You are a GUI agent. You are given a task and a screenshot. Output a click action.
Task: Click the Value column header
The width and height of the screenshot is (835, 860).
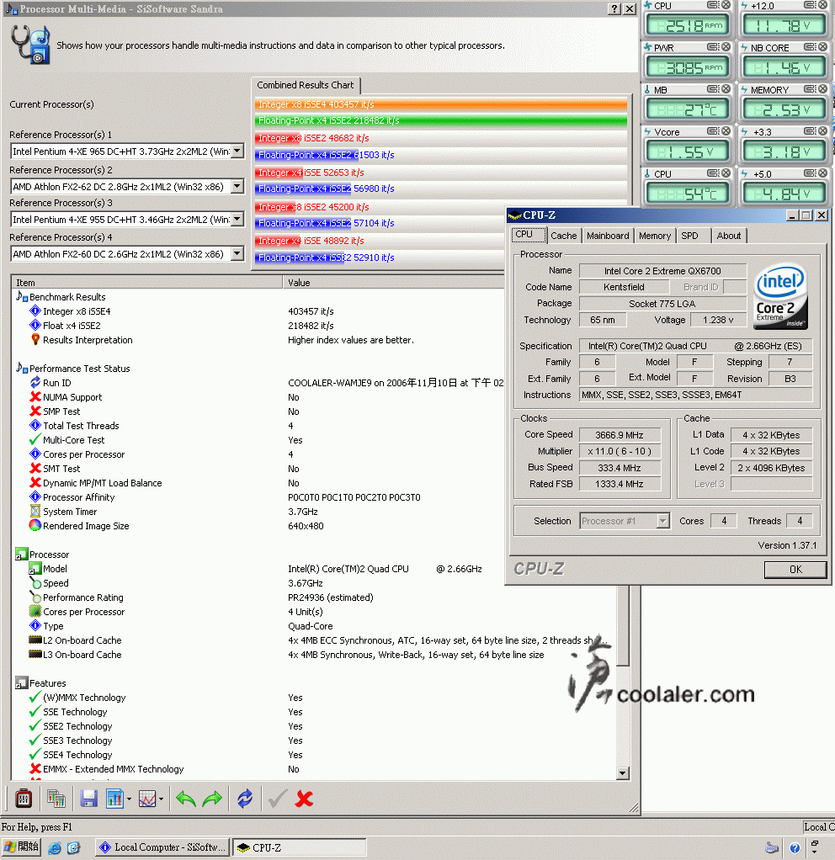(x=394, y=283)
